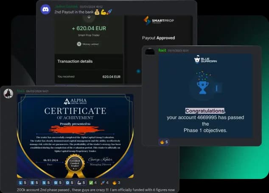This screenshot has height=193, width=269.
Task: Click the dark avatar beside Blue Guardian message
Action: pyautogui.click(x=150, y=51)
